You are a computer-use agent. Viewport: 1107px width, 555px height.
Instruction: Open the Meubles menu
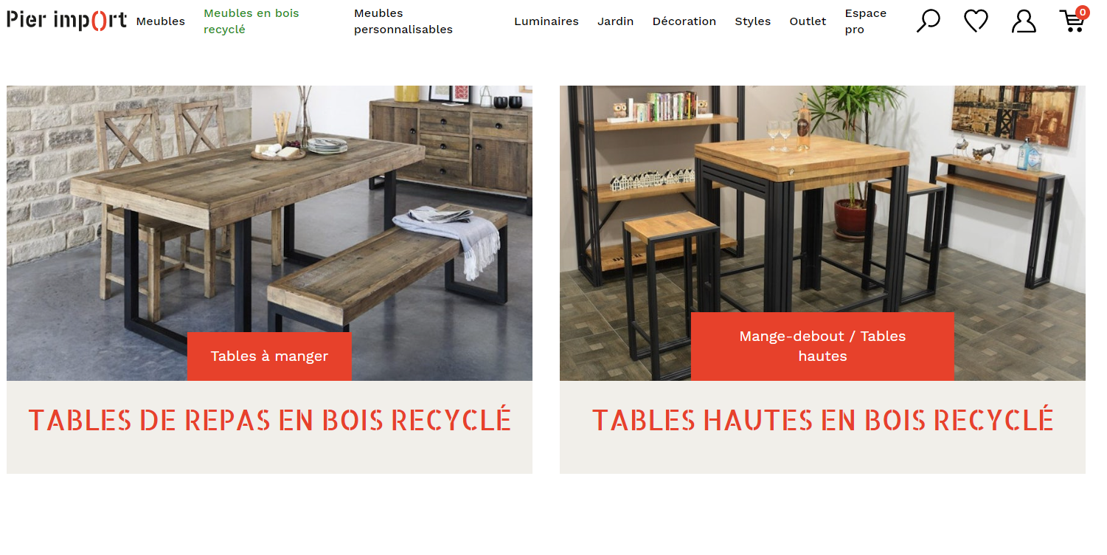click(x=161, y=21)
